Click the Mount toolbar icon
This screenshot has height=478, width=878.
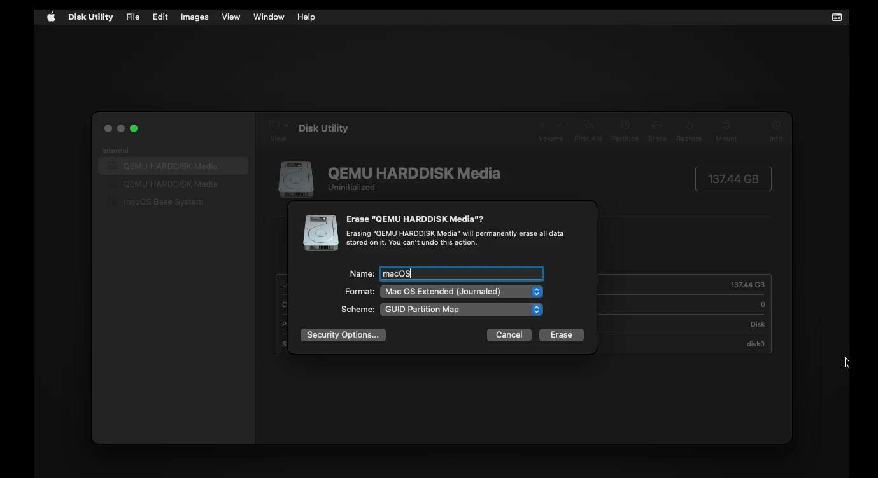coord(726,126)
